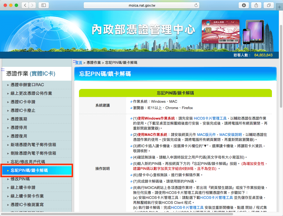
Task: Click the citizen certificate card image
Action: tap(221, 32)
